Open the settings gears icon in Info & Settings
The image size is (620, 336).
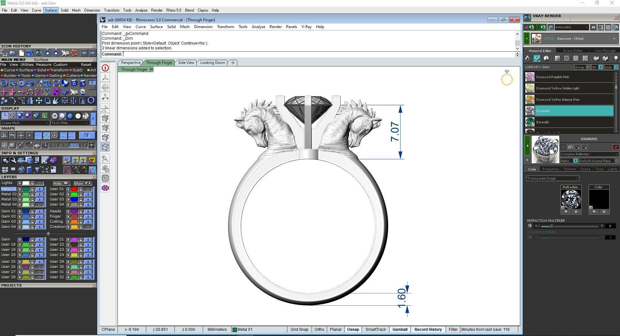pos(5,160)
